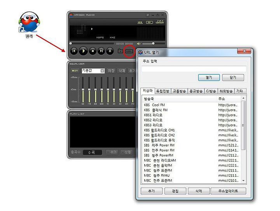Viewport: 280px width, 211px height.
Task: Select KBS2 라디오 station row
Action: point(191,120)
